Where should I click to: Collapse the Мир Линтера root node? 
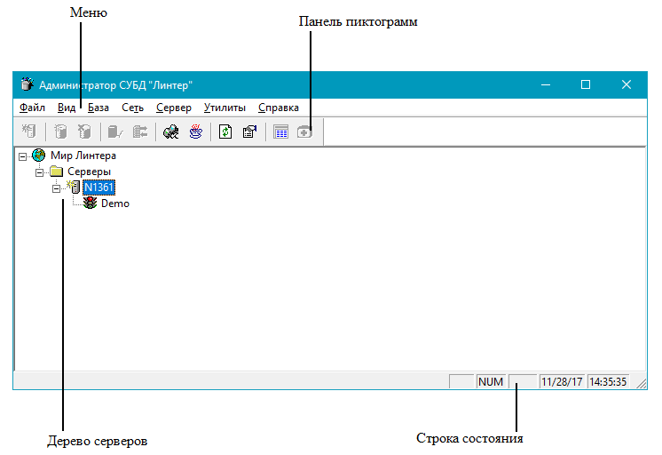pyautogui.click(x=23, y=156)
